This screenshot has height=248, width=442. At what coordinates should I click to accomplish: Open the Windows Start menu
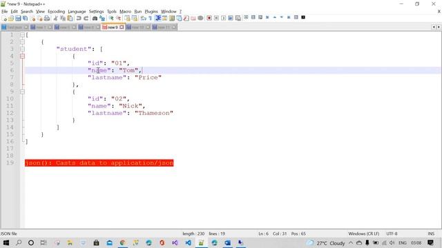click(x=6, y=242)
